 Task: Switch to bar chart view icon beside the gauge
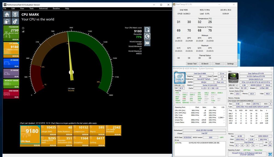click(x=23, y=31)
